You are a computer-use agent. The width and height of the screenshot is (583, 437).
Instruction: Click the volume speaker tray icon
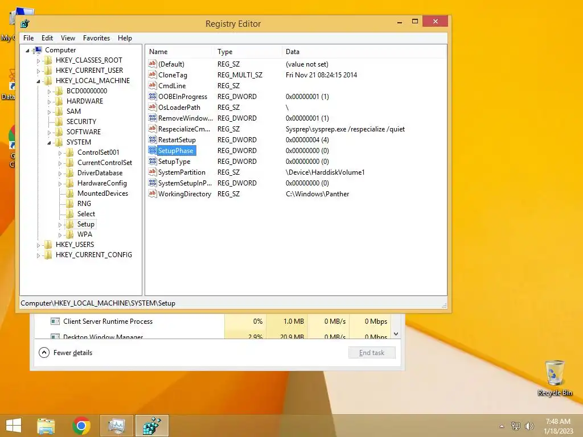(529, 426)
